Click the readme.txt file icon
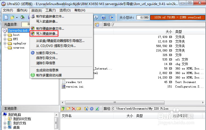 [64, 82]
